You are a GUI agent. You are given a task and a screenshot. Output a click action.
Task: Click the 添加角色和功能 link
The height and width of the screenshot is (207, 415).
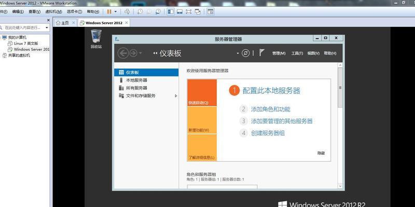[x=271, y=109]
